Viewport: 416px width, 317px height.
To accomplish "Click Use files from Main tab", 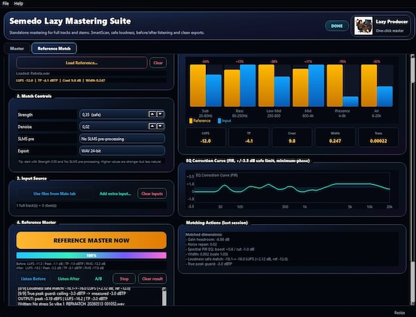I will point(54,194).
